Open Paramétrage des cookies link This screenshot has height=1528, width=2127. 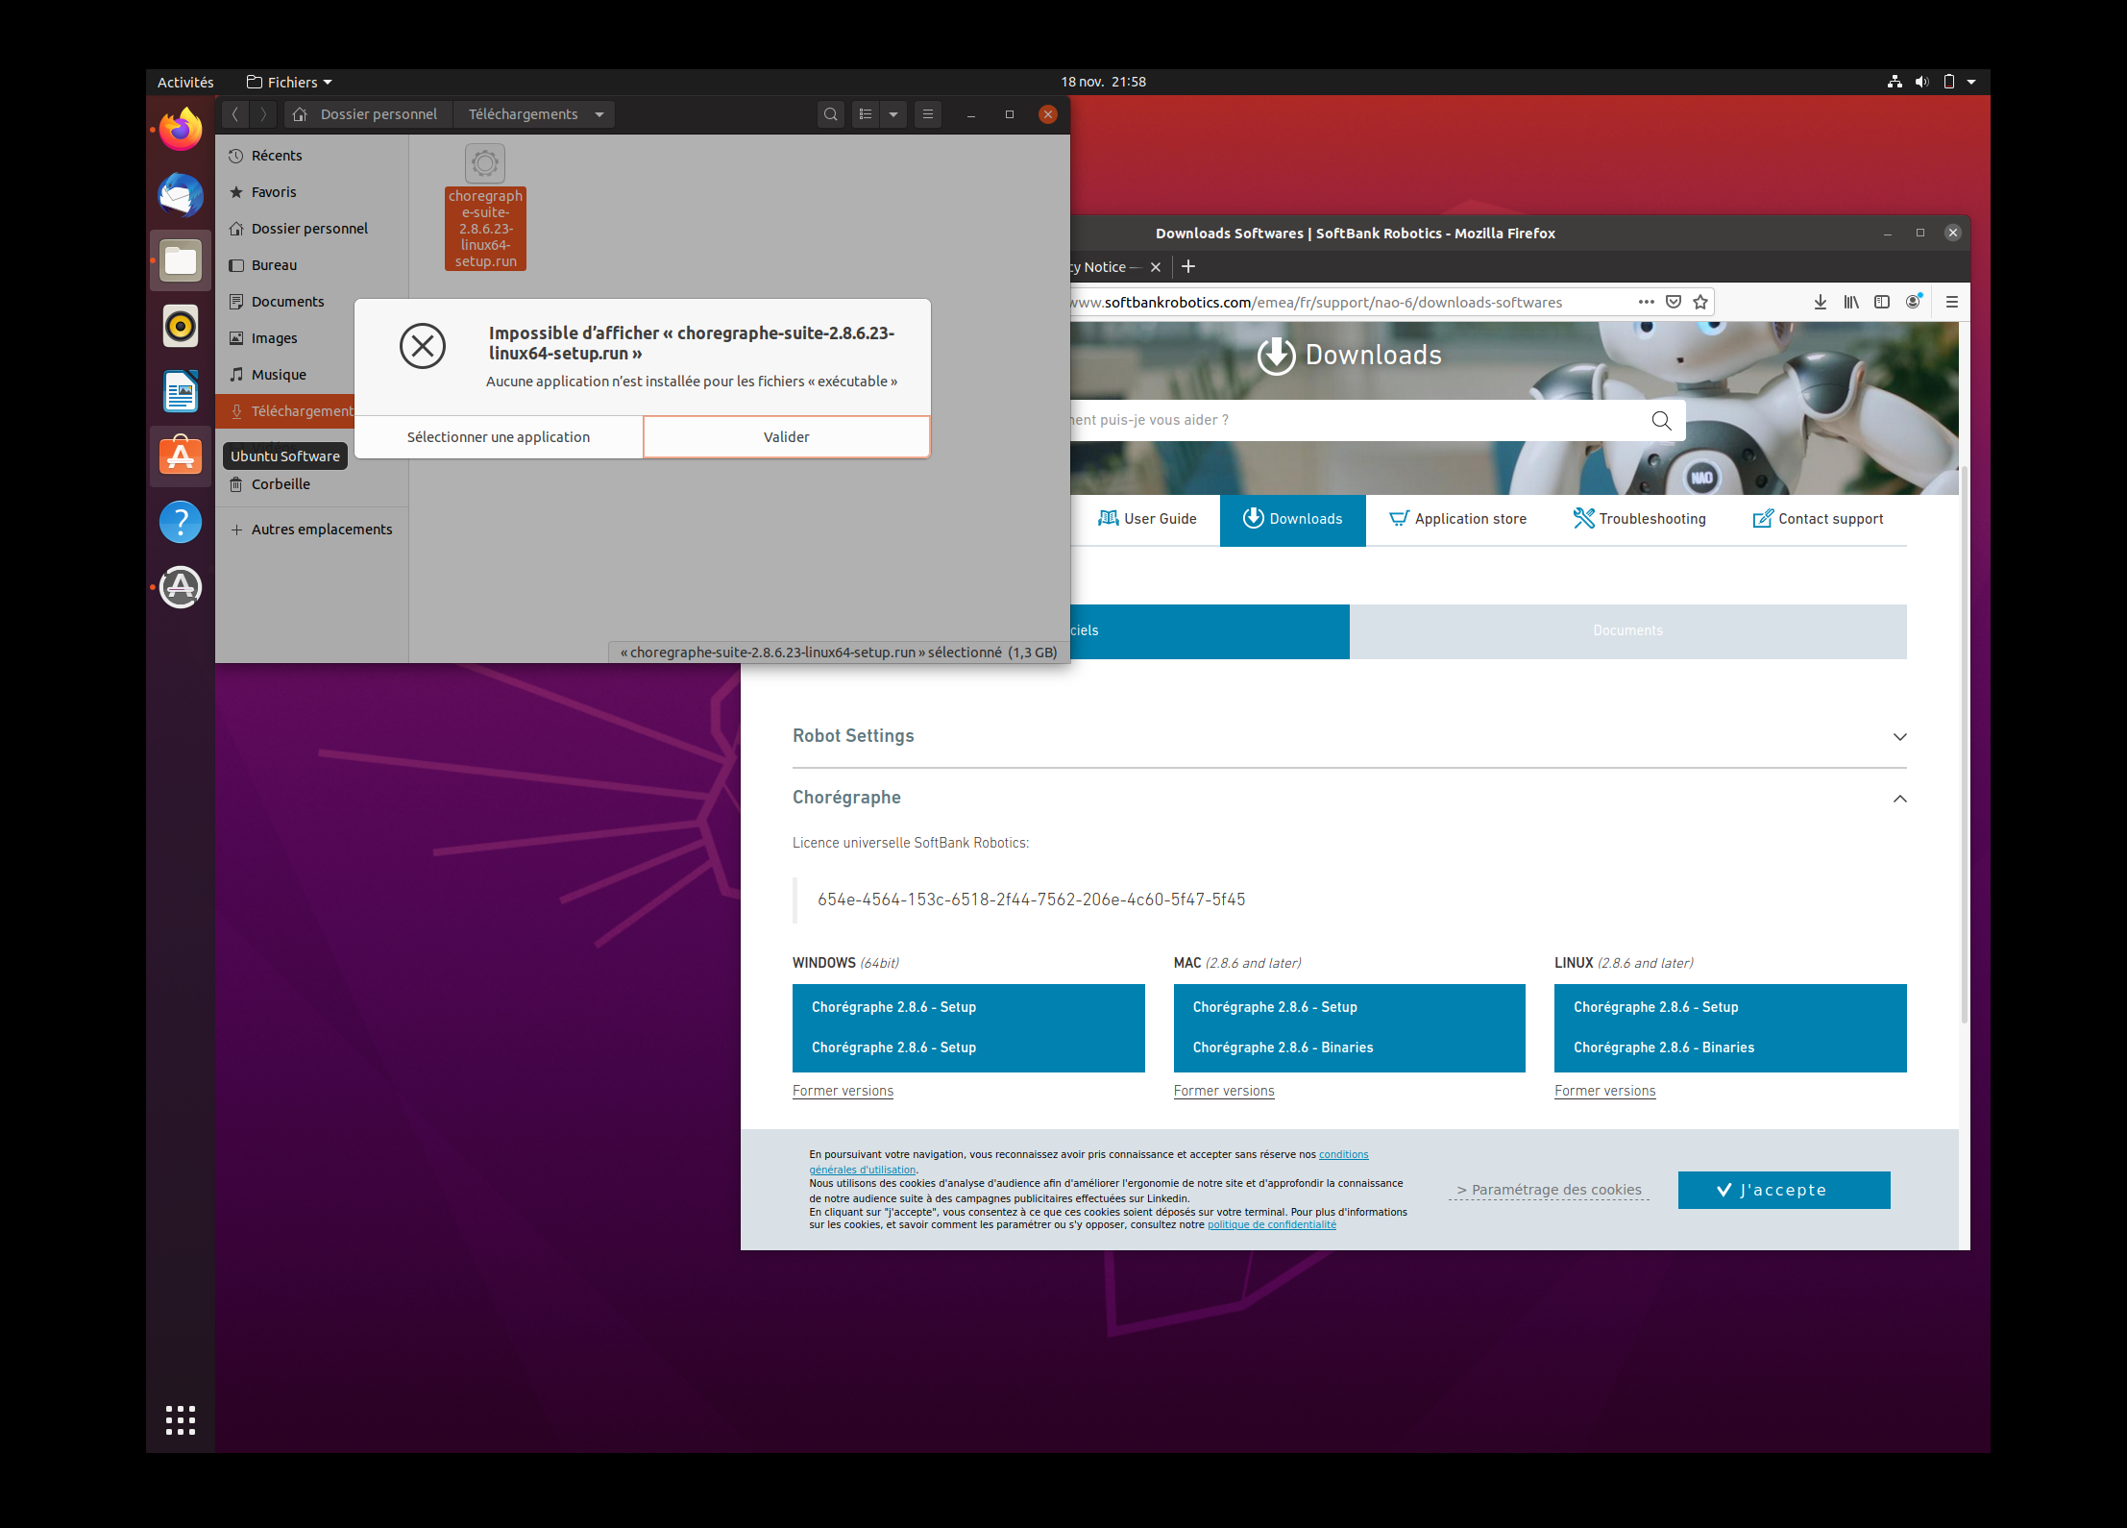pos(1549,1190)
